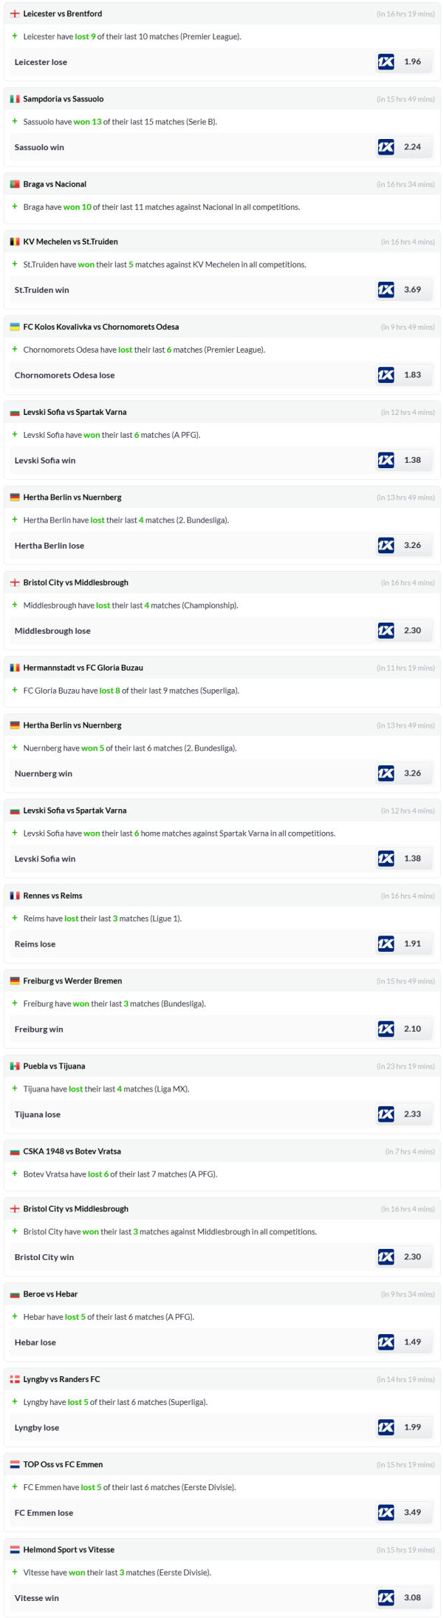Screen dimensions: 443x1618
Task: Click the 1X bookmaker icon for Vitesse win
Action: tap(385, 1597)
